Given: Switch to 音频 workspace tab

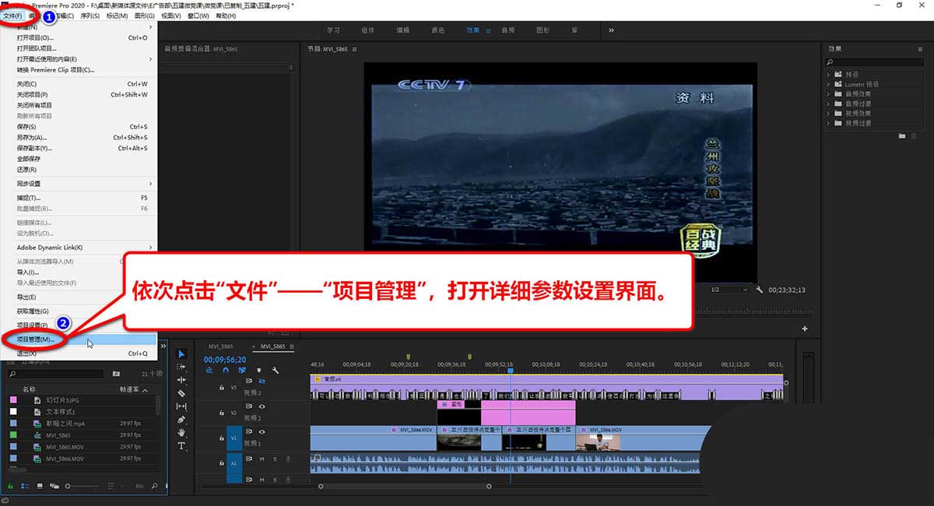Looking at the screenshot, I should (x=507, y=30).
